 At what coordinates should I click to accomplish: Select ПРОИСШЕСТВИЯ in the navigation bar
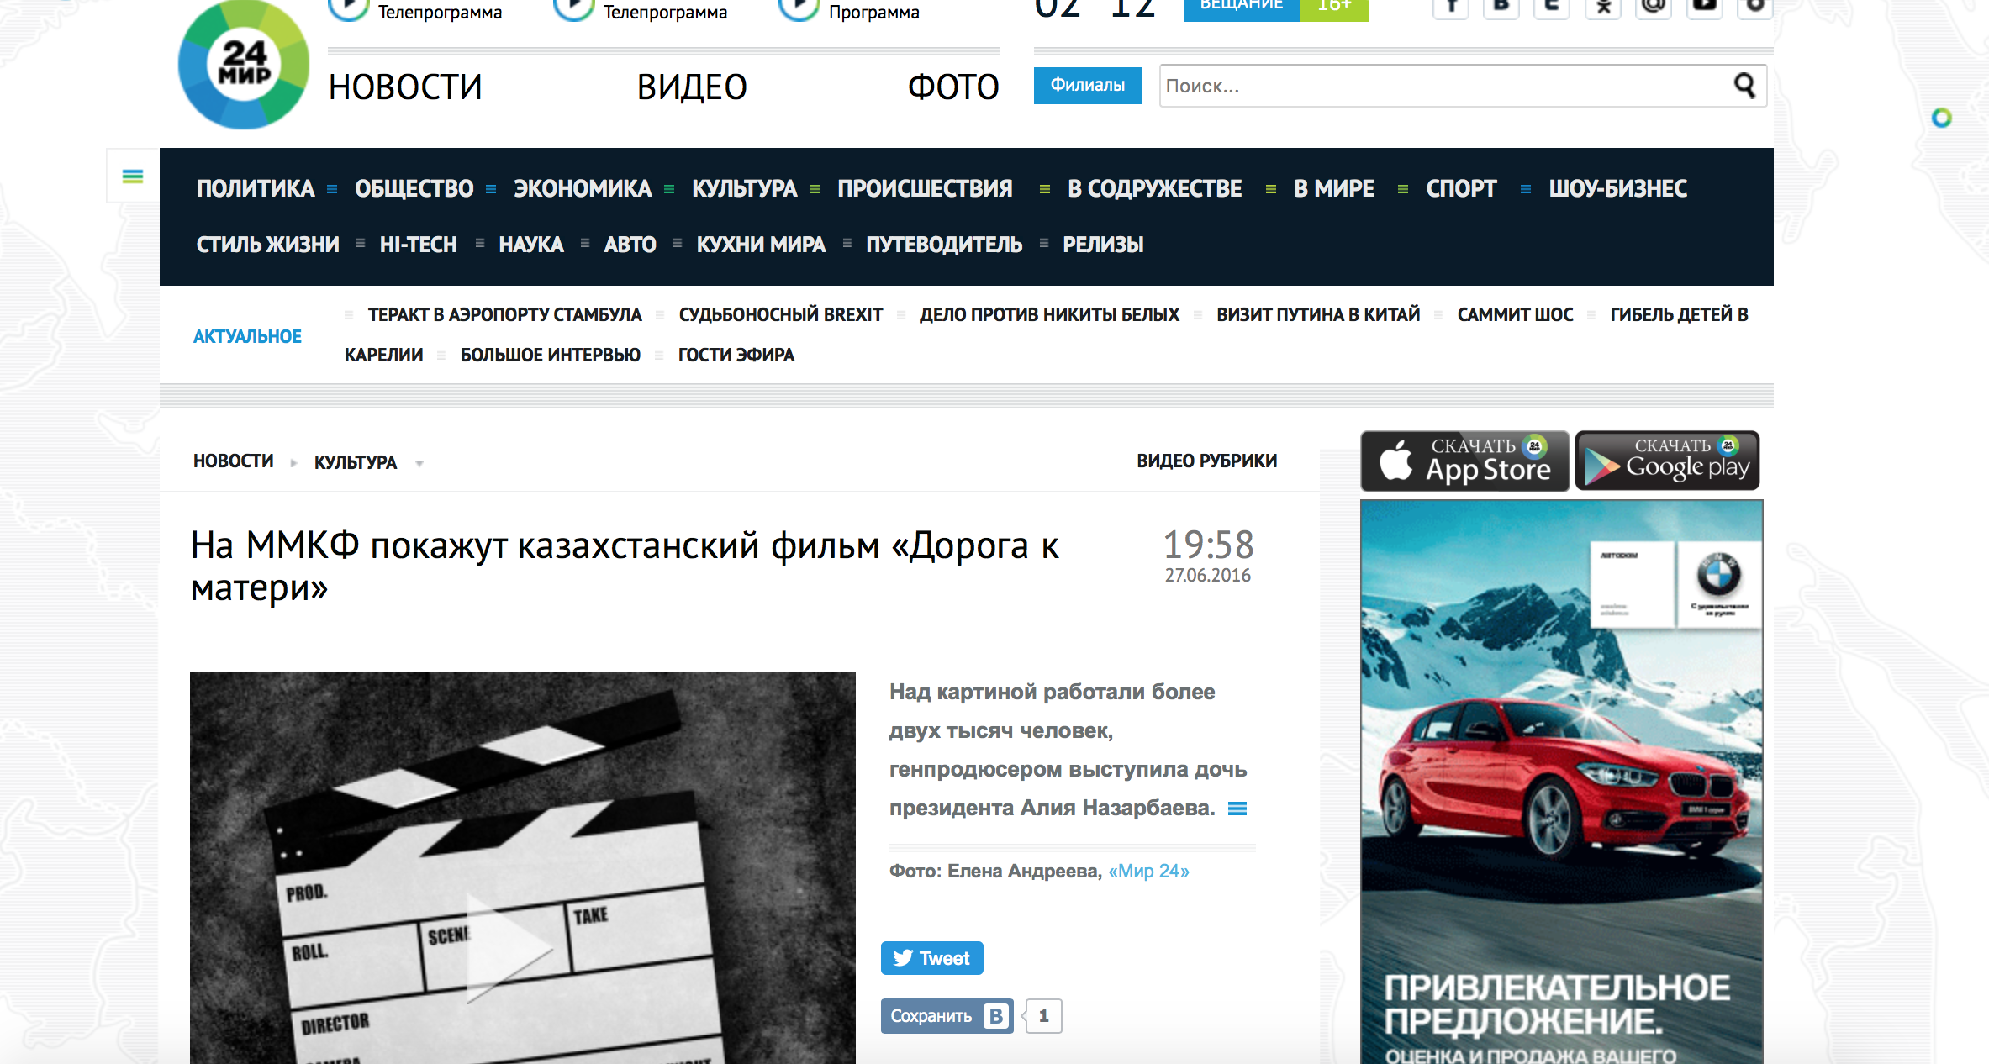tap(925, 188)
